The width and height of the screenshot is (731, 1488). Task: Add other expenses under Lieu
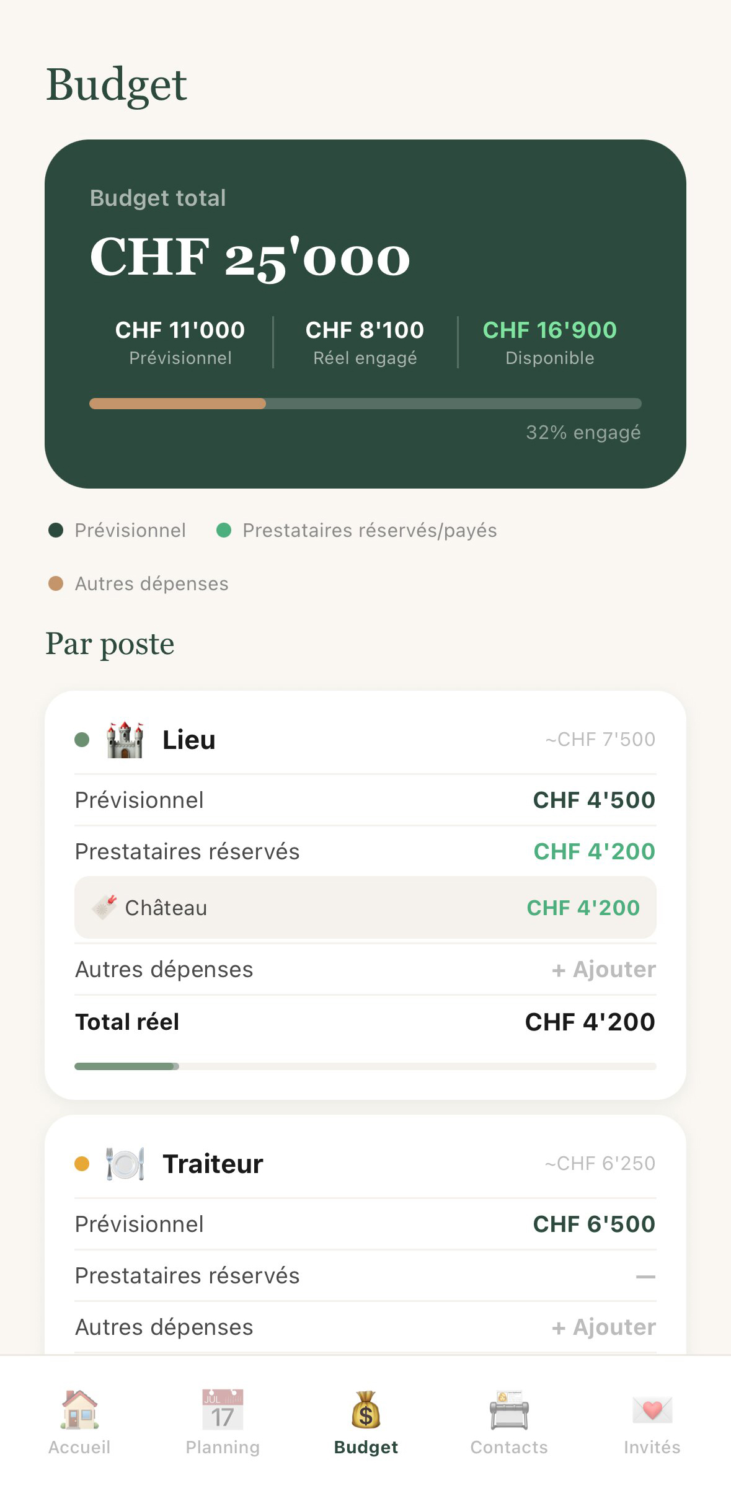pyautogui.click(x=603, y=970)
